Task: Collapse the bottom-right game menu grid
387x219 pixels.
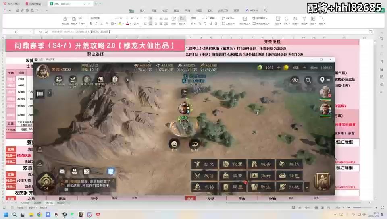Action: (307, 187)
